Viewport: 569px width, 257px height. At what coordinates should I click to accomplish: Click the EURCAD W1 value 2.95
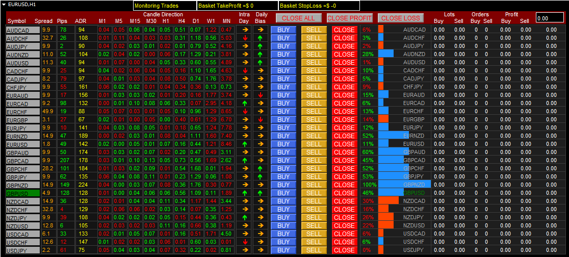click(x=211, y=104)
